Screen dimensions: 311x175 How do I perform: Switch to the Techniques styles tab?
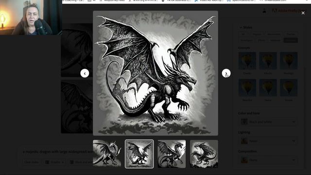(x=247, y=40)
